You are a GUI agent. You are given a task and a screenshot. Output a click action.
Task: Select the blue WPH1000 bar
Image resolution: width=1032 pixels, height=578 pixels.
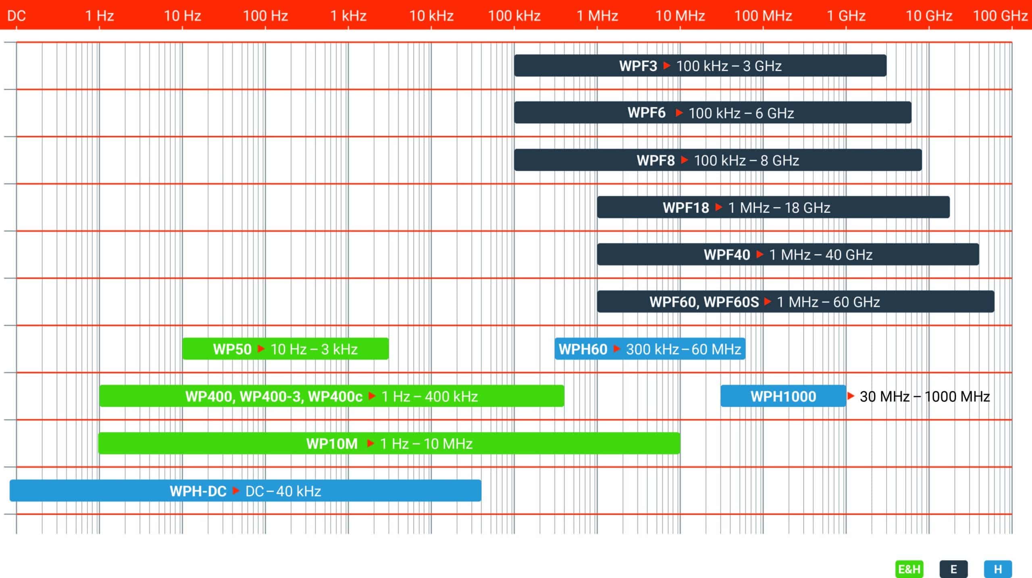click(783, 396)
